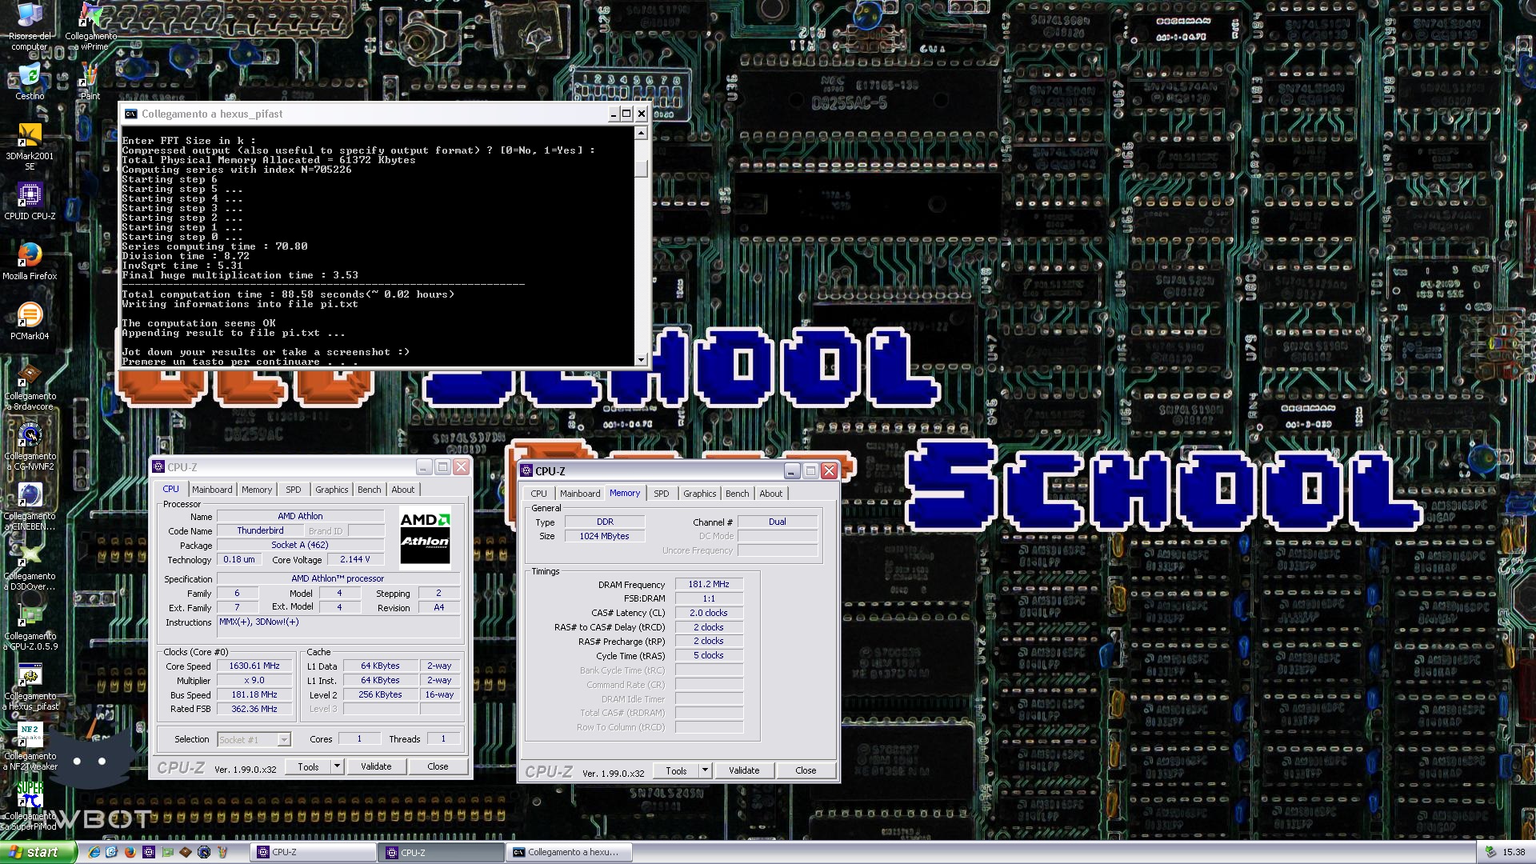Click Close button in right CPU-Z Memory window
This screenshot has height=864, width=1536.
coord(806,770)
